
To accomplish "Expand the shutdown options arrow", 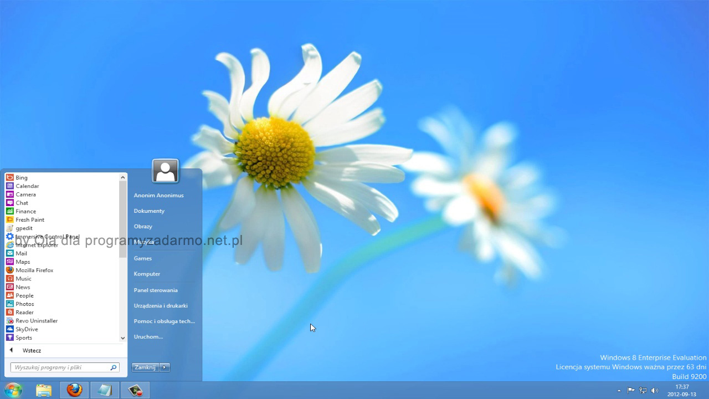I will pos(165,367).
